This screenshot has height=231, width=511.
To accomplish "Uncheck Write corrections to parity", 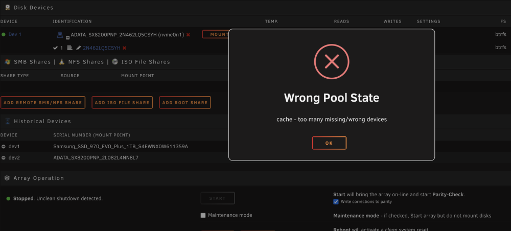I will coord(336,202).
